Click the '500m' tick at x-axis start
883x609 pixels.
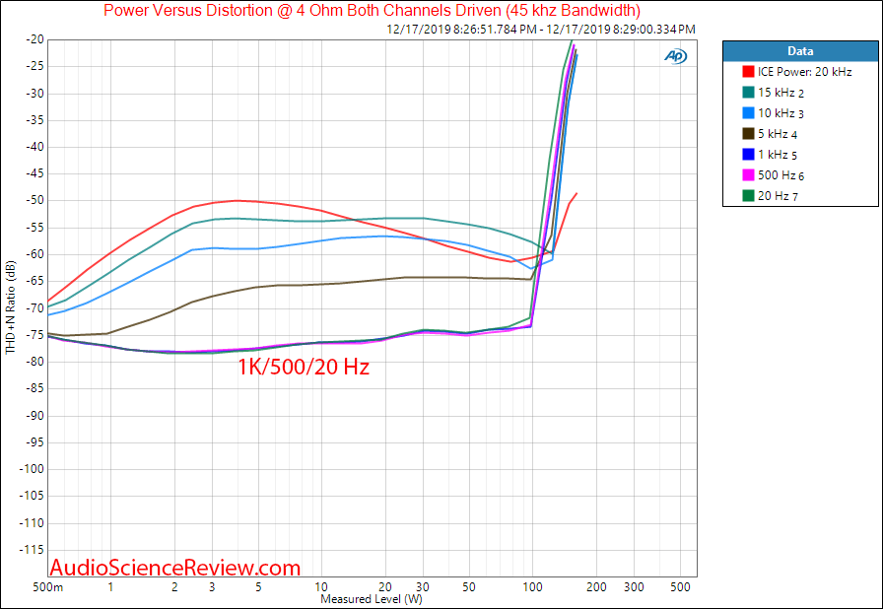tap(46, 586)
